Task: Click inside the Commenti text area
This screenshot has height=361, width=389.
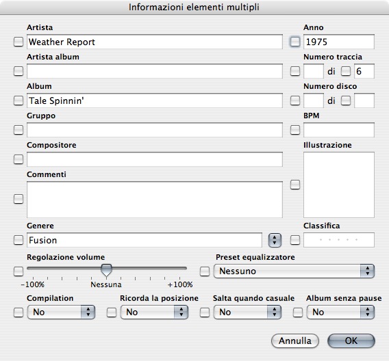Action: [155, 200]
